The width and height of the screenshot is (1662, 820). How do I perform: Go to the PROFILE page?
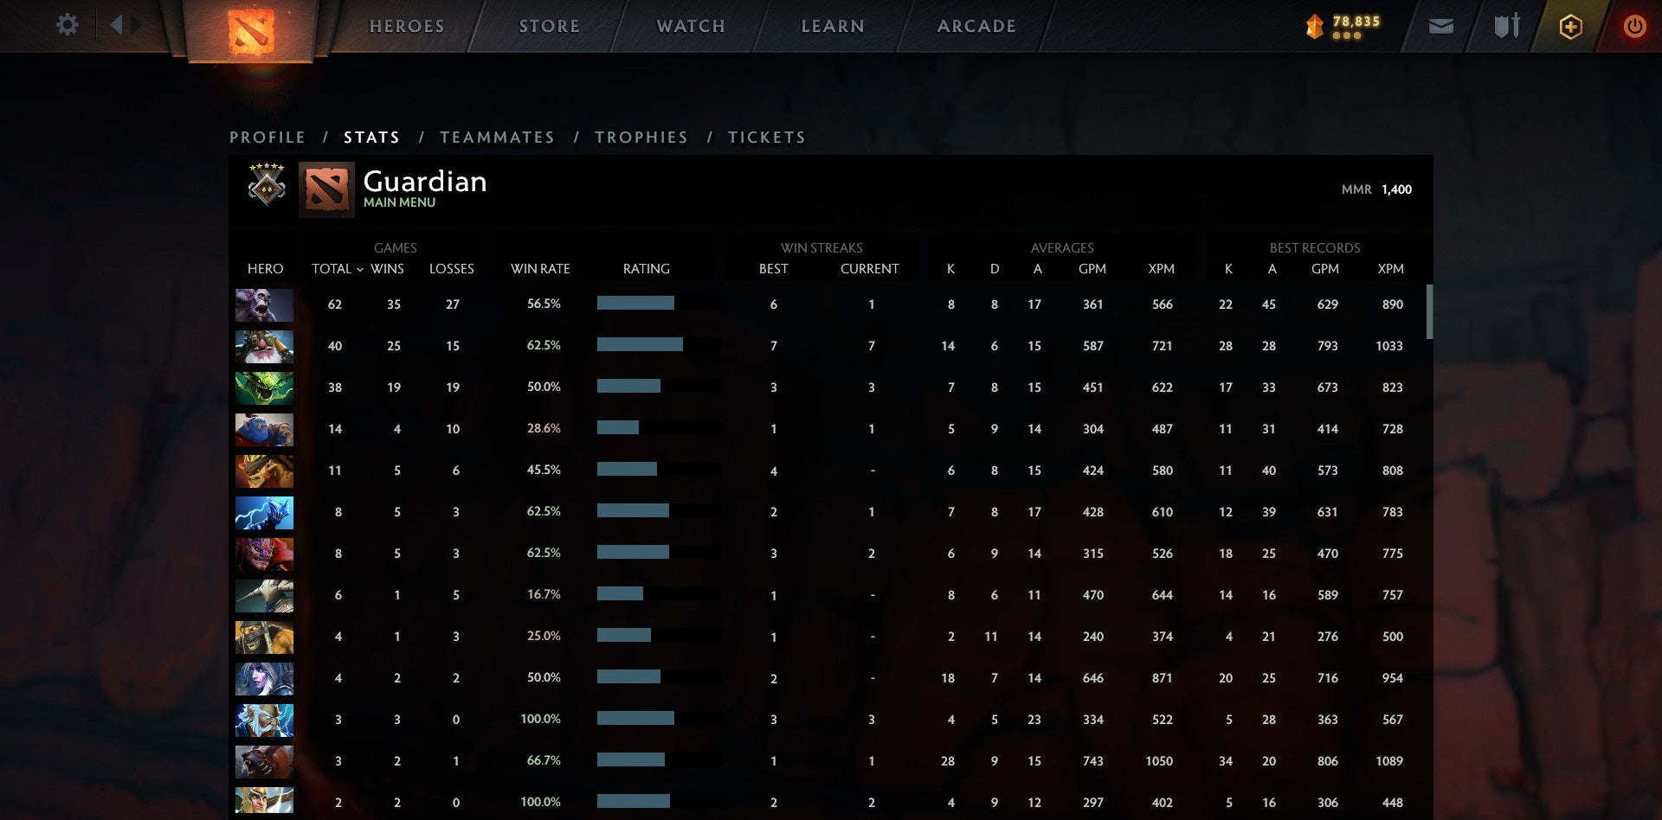coord(267,137)
